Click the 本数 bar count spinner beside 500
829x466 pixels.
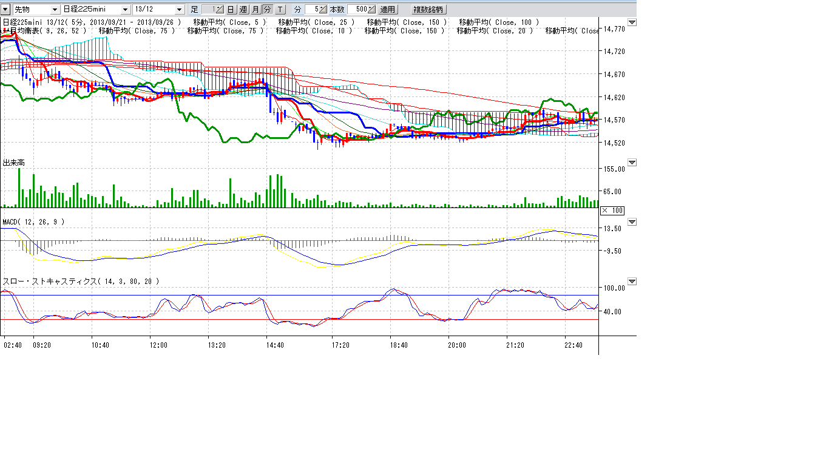(371, 10)
